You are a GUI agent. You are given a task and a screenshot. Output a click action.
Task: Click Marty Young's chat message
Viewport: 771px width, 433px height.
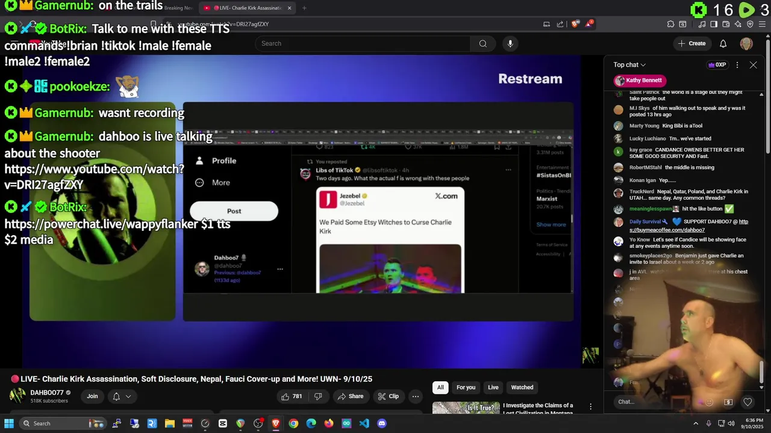[x=682, y=126]
